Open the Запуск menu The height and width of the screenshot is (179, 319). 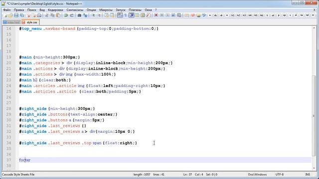coord(121,10)
